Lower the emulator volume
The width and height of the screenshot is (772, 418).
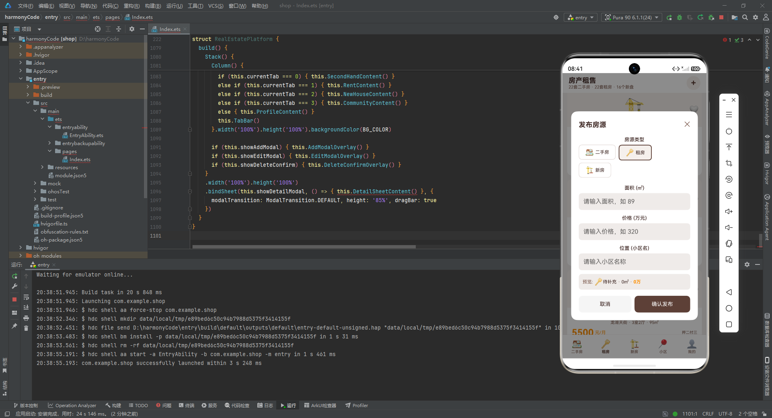729,227
